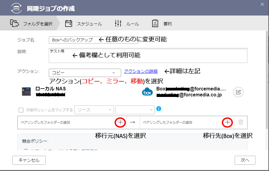Click the trash icon to delete folder pair

(241, 122)
